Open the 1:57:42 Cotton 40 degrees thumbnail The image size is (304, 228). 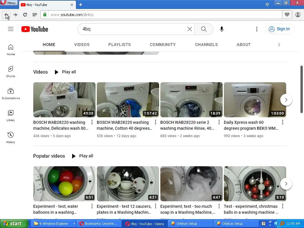(128, 100)
